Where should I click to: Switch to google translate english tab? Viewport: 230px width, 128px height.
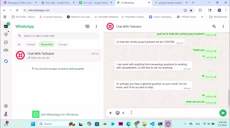coord(171,3)
